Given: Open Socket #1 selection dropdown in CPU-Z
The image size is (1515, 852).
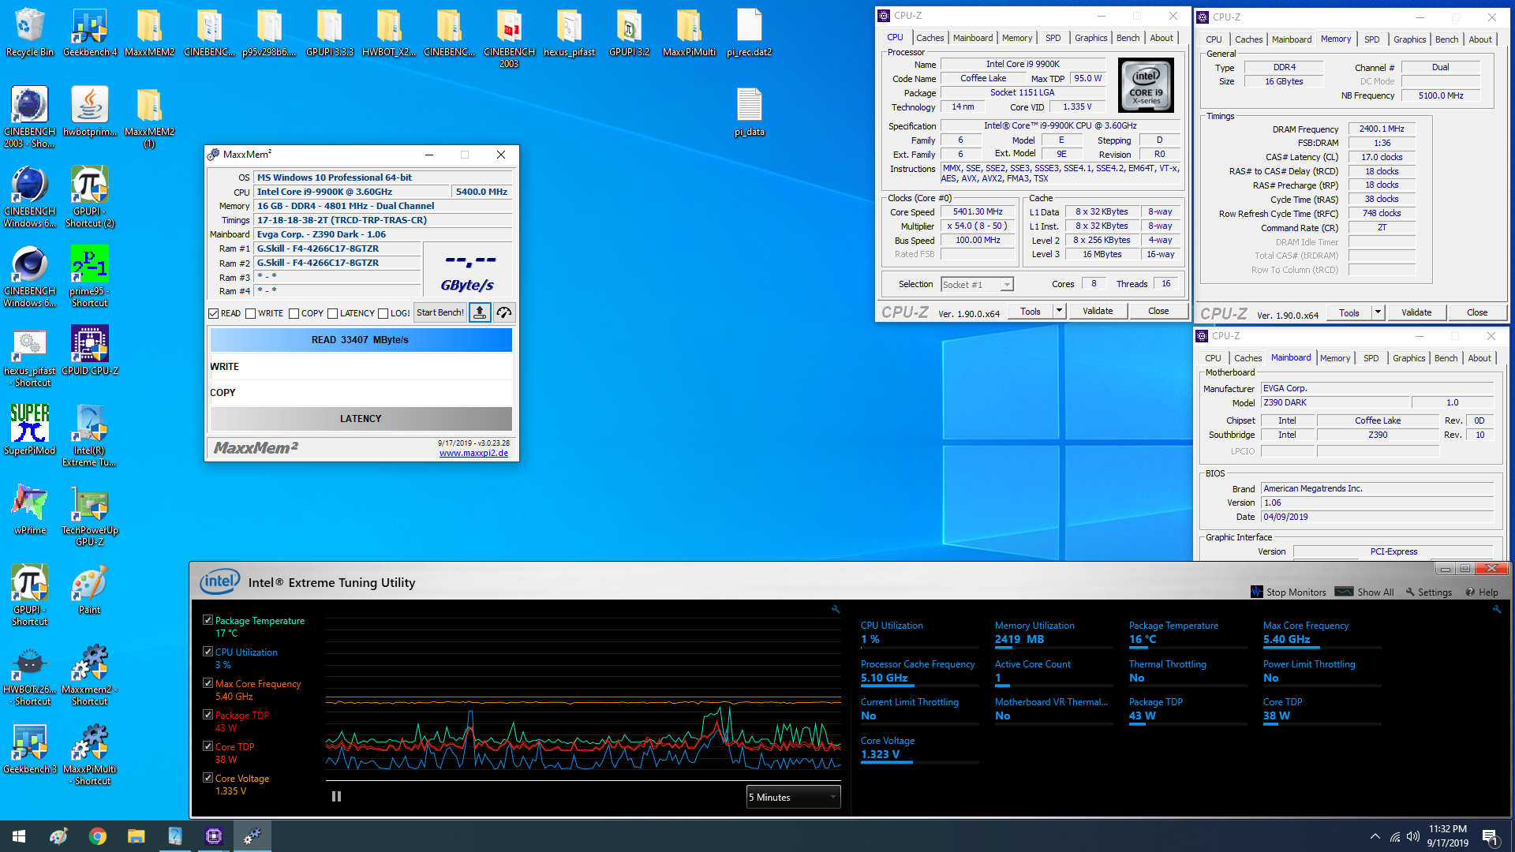Looking at the screenshot, I should tap(977, 284).
